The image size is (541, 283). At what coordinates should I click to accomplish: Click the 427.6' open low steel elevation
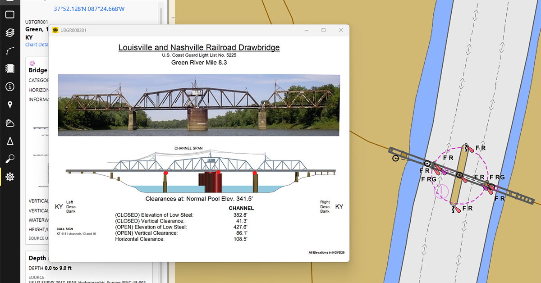pos(240,227)
